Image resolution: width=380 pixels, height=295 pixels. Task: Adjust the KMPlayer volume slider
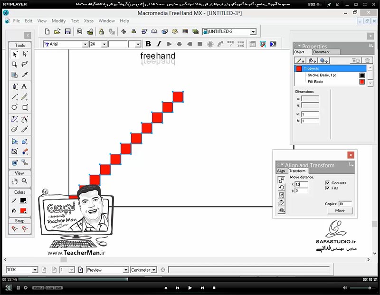pos(362,288)
